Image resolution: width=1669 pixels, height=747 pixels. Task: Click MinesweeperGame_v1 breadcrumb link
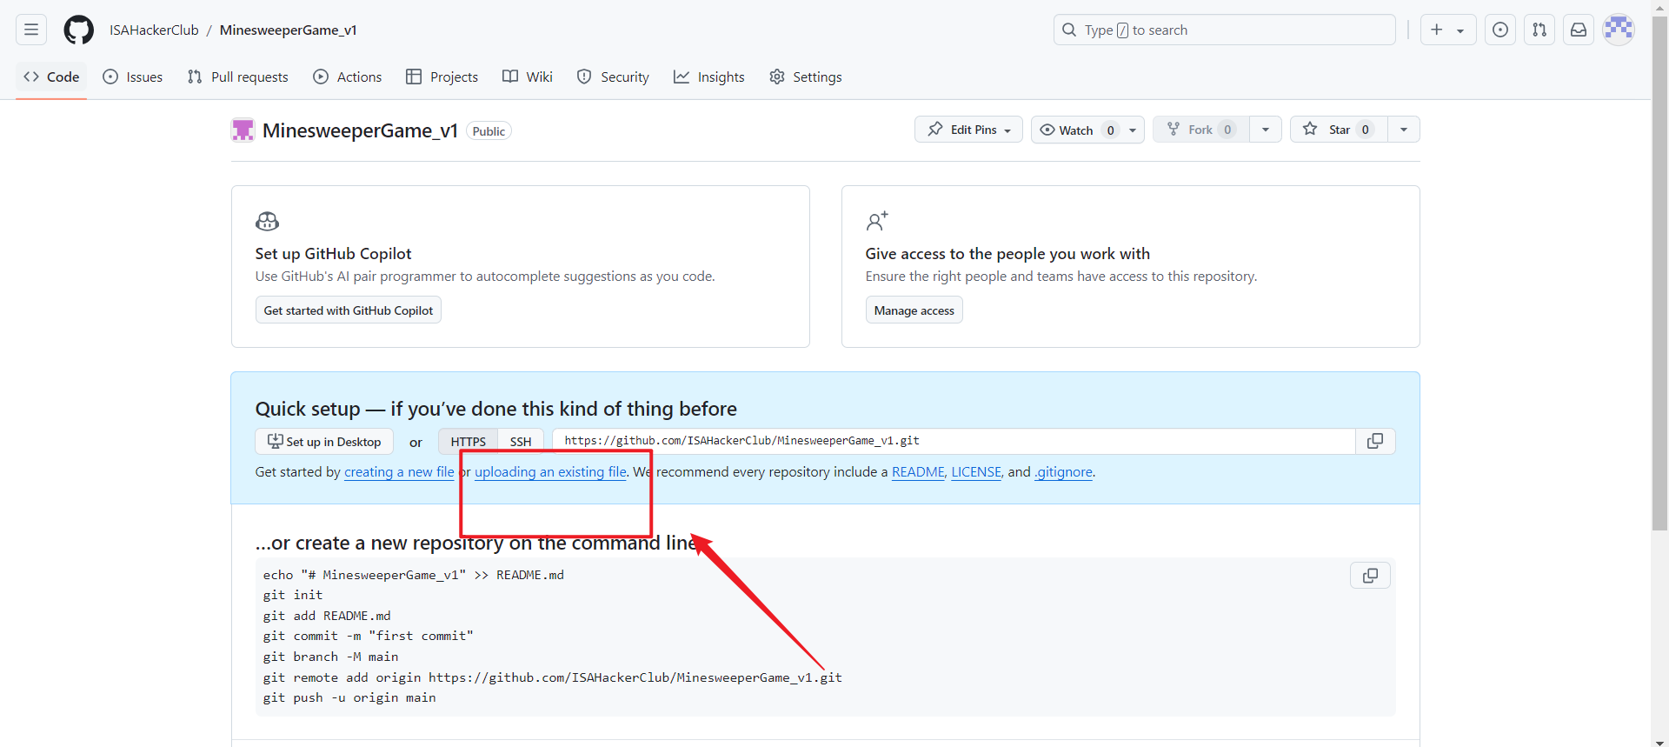[x=289, y=30]
